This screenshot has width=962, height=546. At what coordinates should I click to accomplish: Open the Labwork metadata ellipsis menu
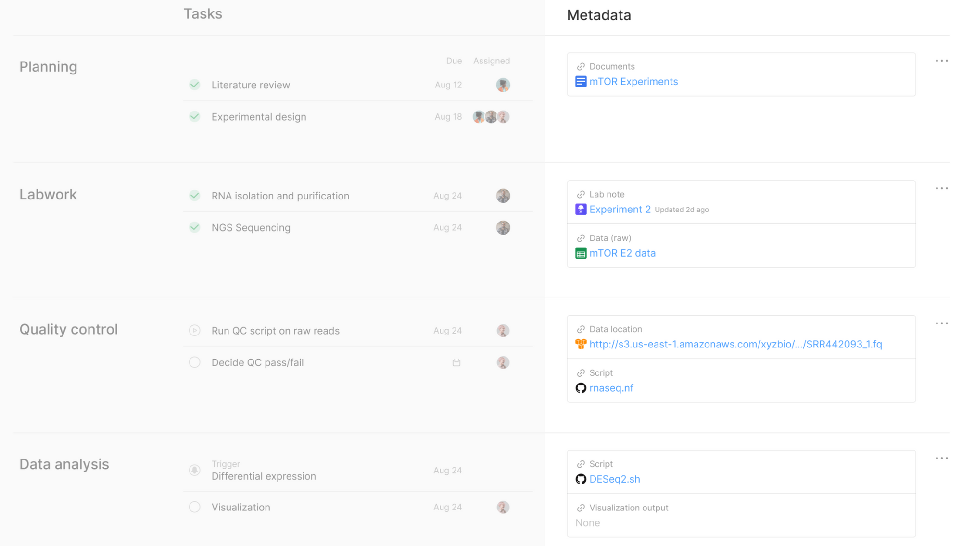pyautogui.click(x=941, y=188)
